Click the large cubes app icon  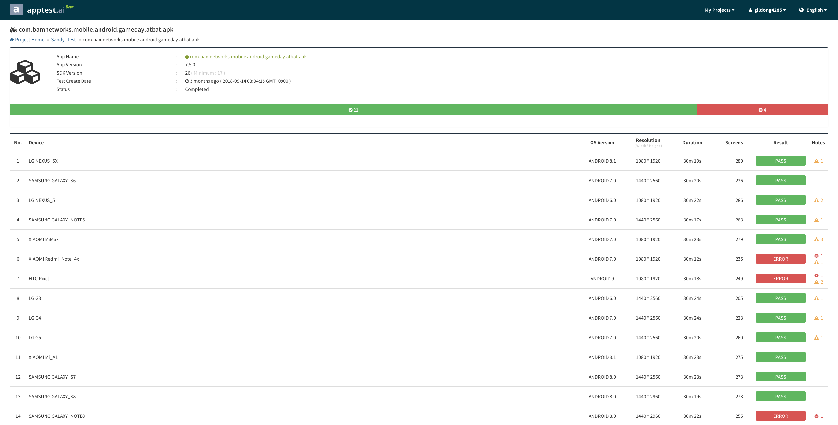click(x=25, y=72)
